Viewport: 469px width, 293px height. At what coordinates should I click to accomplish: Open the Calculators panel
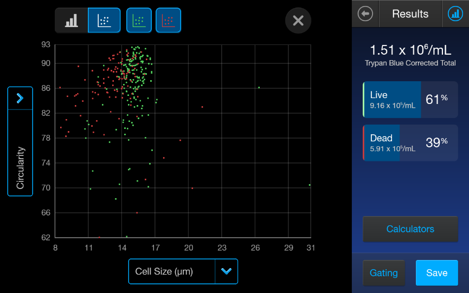point(410,229)
